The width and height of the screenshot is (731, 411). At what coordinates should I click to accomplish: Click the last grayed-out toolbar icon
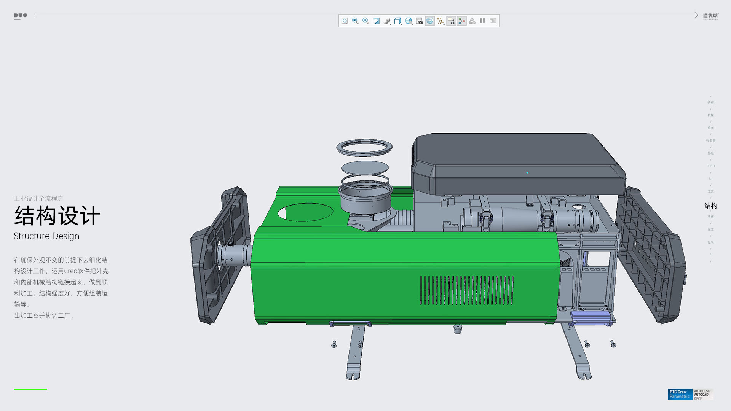tap(493, 21)
